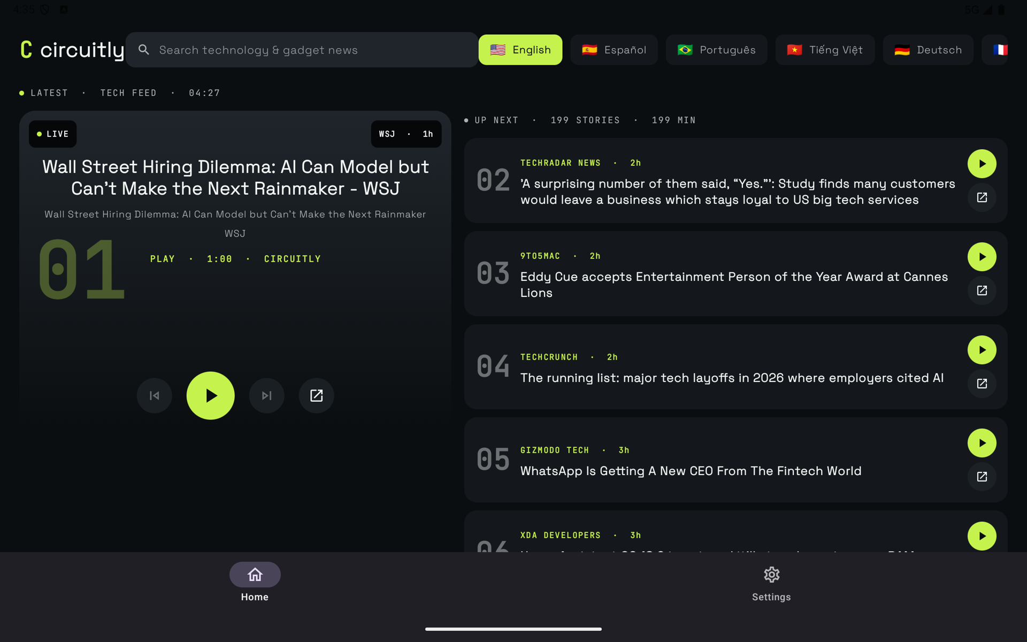Open Gizmodo WhatsApp story externally

tap(982, 477)
